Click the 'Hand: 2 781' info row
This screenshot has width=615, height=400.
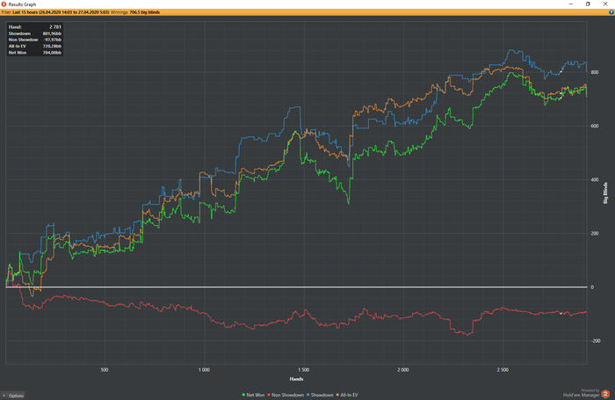pos(35,27)
